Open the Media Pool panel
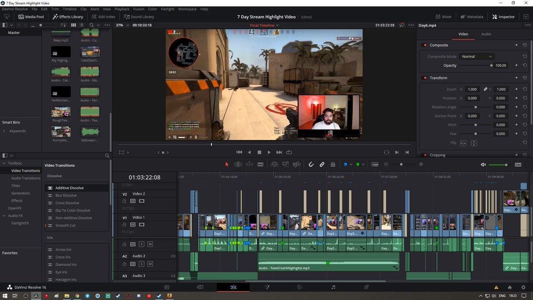This screenshot has height=300, width=533. (31, 17)
